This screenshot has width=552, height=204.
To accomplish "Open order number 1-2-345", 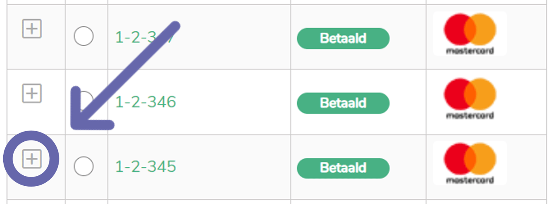I will pos(146,166).
